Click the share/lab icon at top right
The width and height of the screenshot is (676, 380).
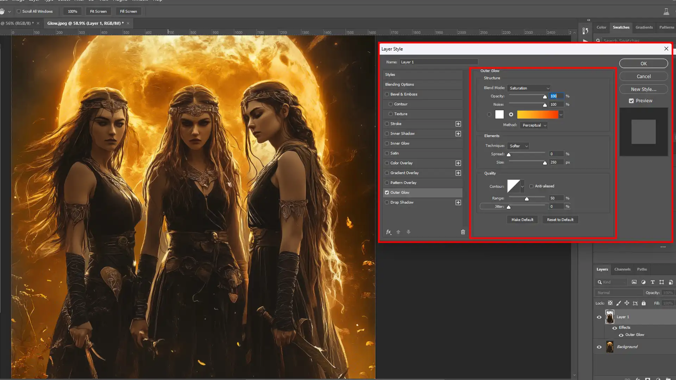(x=666, y=12)
